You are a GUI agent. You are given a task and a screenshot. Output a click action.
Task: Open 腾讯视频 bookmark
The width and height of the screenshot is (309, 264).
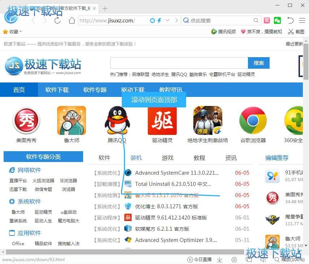click(223, 31)
